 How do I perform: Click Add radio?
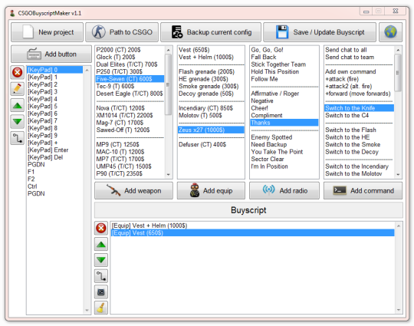tap(284, 190)
